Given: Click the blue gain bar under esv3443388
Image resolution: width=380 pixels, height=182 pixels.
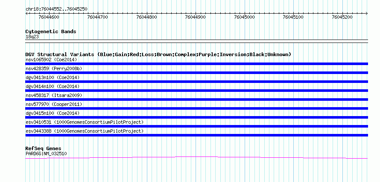Looking at the screenshot, I should (x=196, y=135).
